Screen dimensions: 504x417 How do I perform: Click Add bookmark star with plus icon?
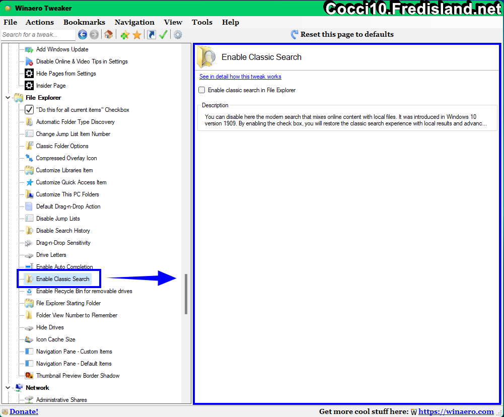[125, 35]
